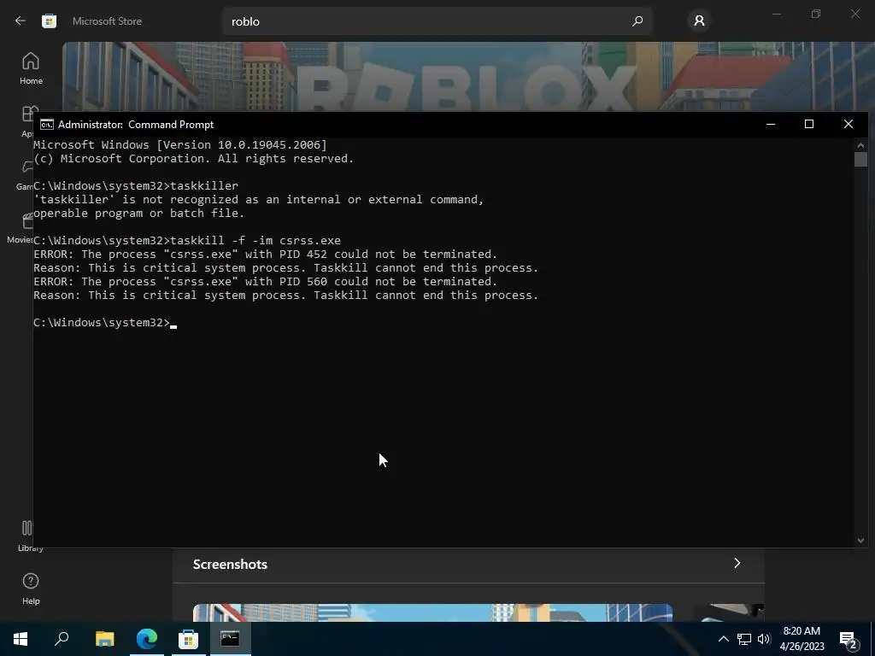Open the notification center icon
The height and width of the screenshot is (656, 875).
click(x=849, y=639)
